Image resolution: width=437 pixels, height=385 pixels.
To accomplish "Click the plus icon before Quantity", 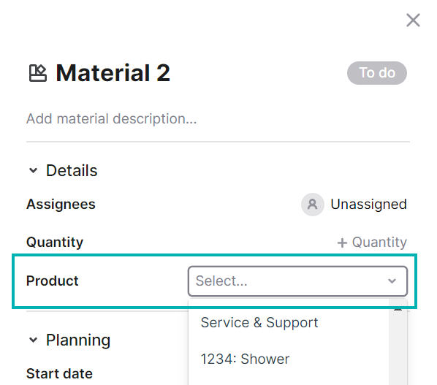I will [342, 243].
